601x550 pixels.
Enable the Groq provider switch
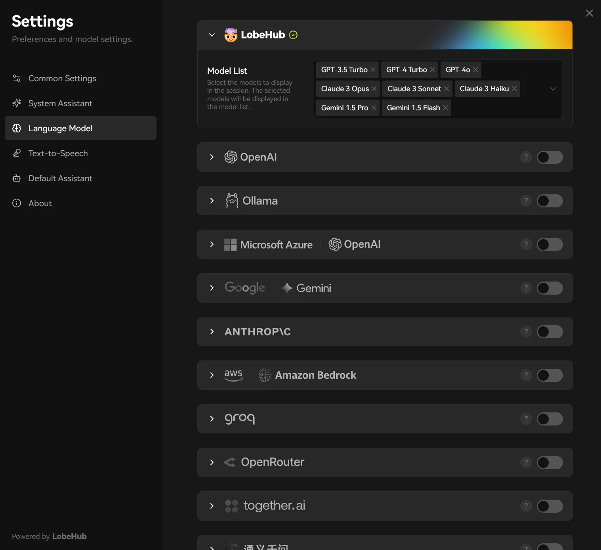550,419
